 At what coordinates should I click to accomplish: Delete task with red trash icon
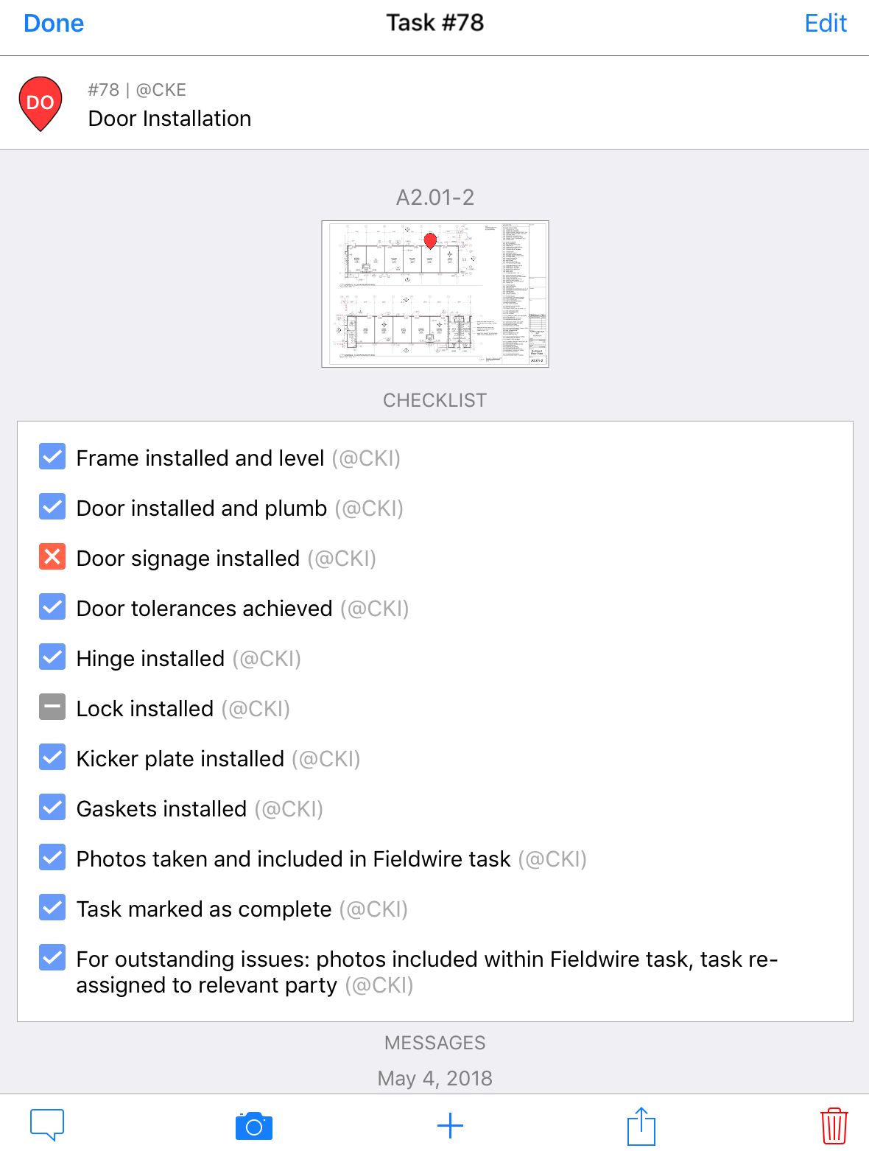pyautogui.click(x=834, y=1126)
